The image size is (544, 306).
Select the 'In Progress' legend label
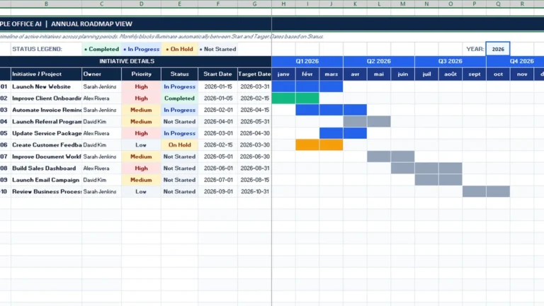141,49
